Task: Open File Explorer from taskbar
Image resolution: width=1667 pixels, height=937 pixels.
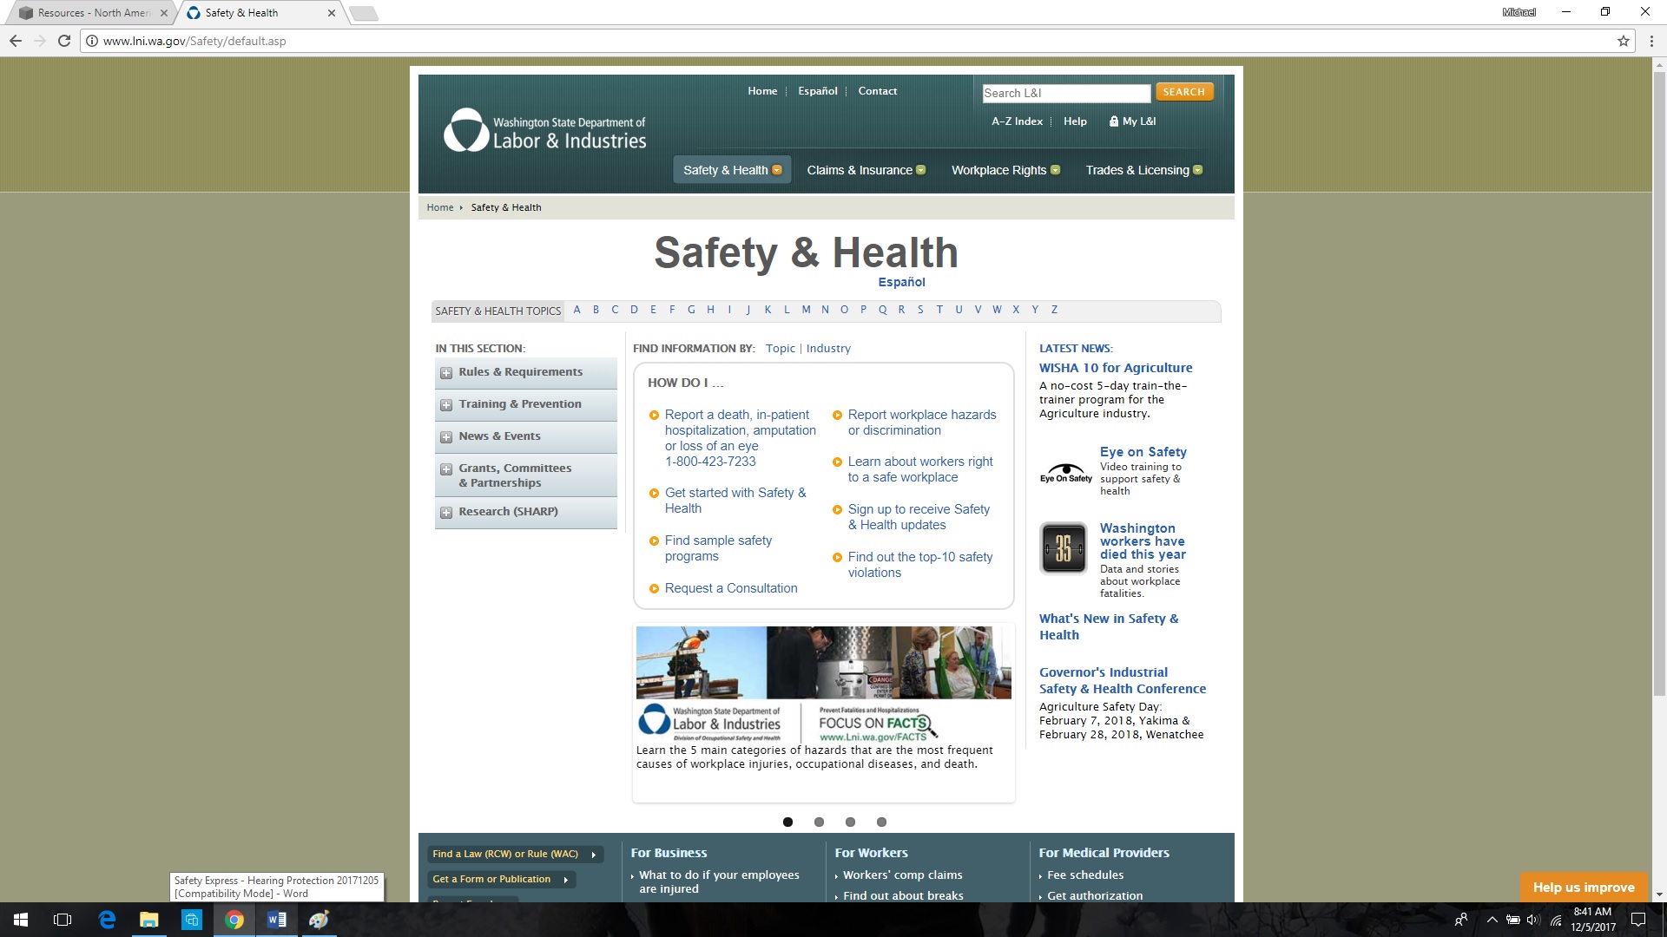Action: pos(149,920)
